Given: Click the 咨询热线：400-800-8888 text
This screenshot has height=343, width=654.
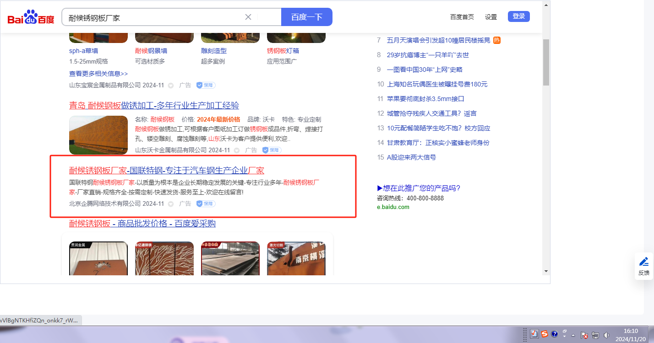Looking at the screenshot, I should click(410, 198).
